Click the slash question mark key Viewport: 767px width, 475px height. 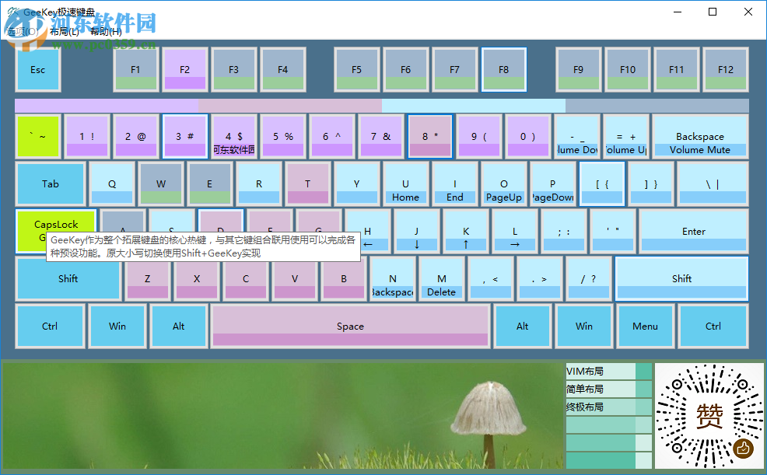pos(588,278)
